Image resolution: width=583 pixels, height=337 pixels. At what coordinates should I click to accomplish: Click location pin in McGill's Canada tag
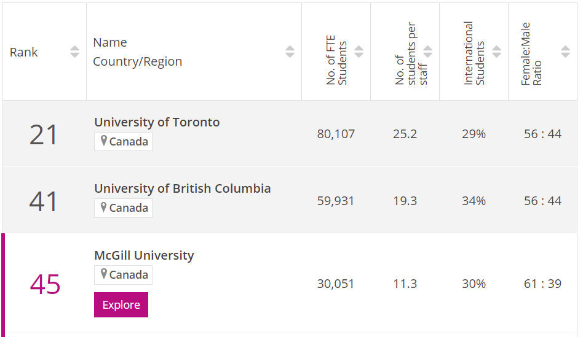(104, 274)
